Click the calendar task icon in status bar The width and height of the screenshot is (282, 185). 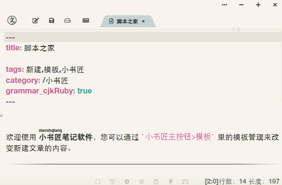[x=156, y=182]
